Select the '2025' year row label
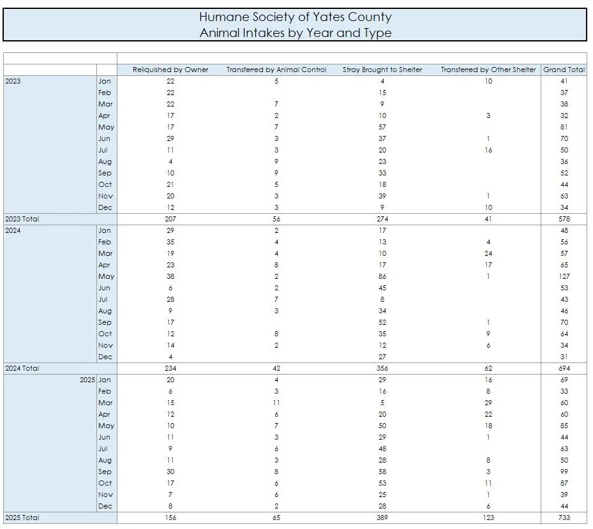This screenshot has width=593, height=529. coord(87,380)
